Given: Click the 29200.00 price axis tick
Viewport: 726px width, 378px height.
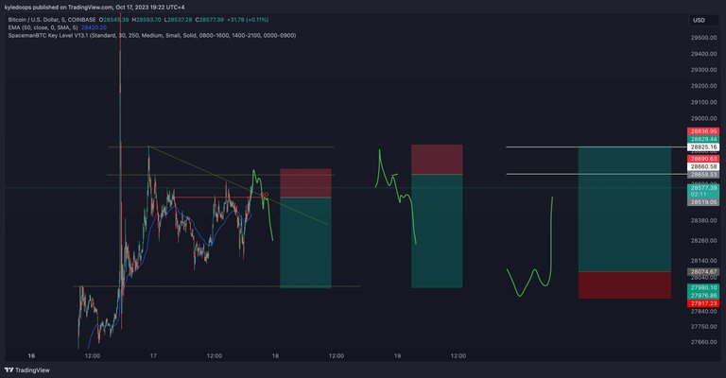Looking at the screenshot, I should click(x=703, y=86).
